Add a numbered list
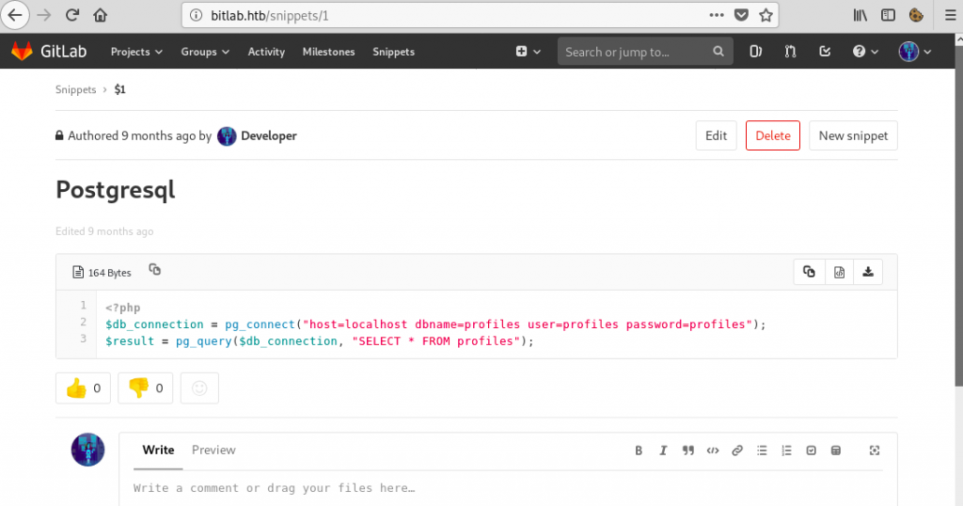Image resolution: width=963 pixels, height=506 pixels. coord(787,451)
